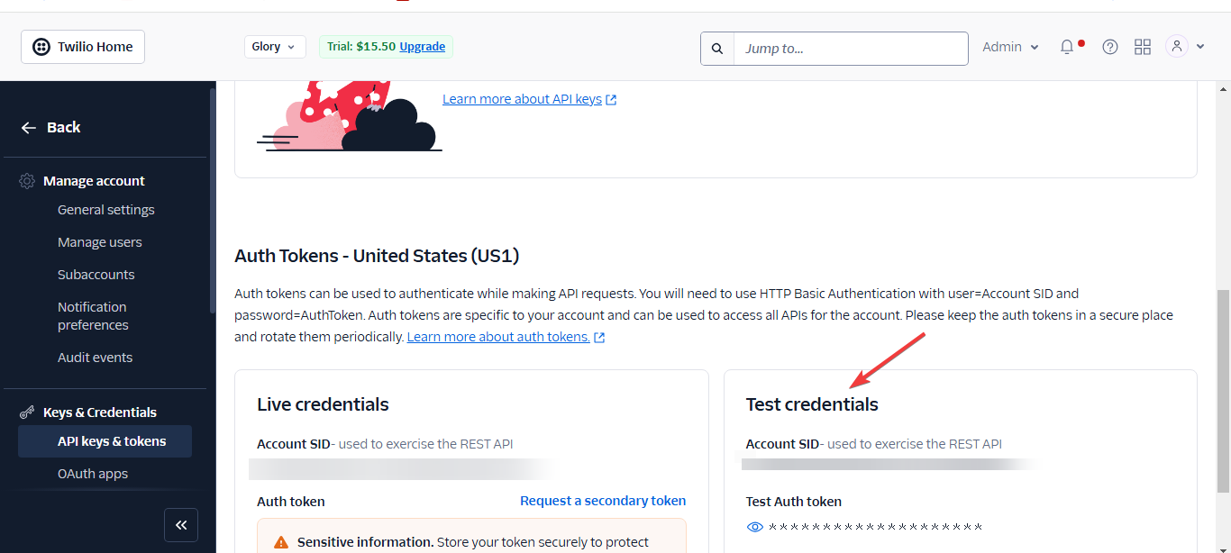Click the search magnifier icon
Screen dimensions: 1231x553
tap(717, 49)
